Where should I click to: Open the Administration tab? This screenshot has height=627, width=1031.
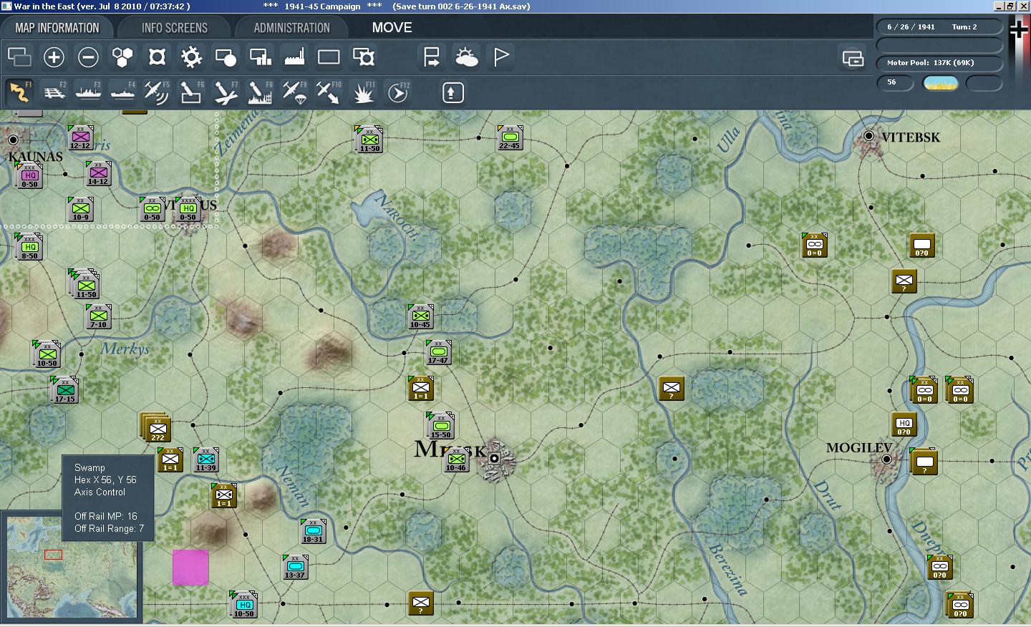[x=291, y=28]
